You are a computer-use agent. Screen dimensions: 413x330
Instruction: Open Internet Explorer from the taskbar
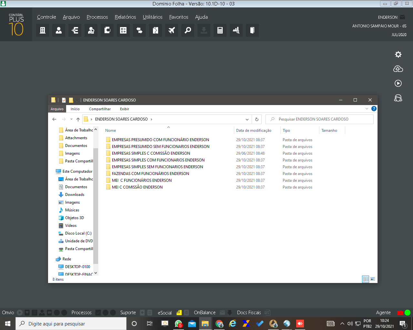(x=233, y=324)
